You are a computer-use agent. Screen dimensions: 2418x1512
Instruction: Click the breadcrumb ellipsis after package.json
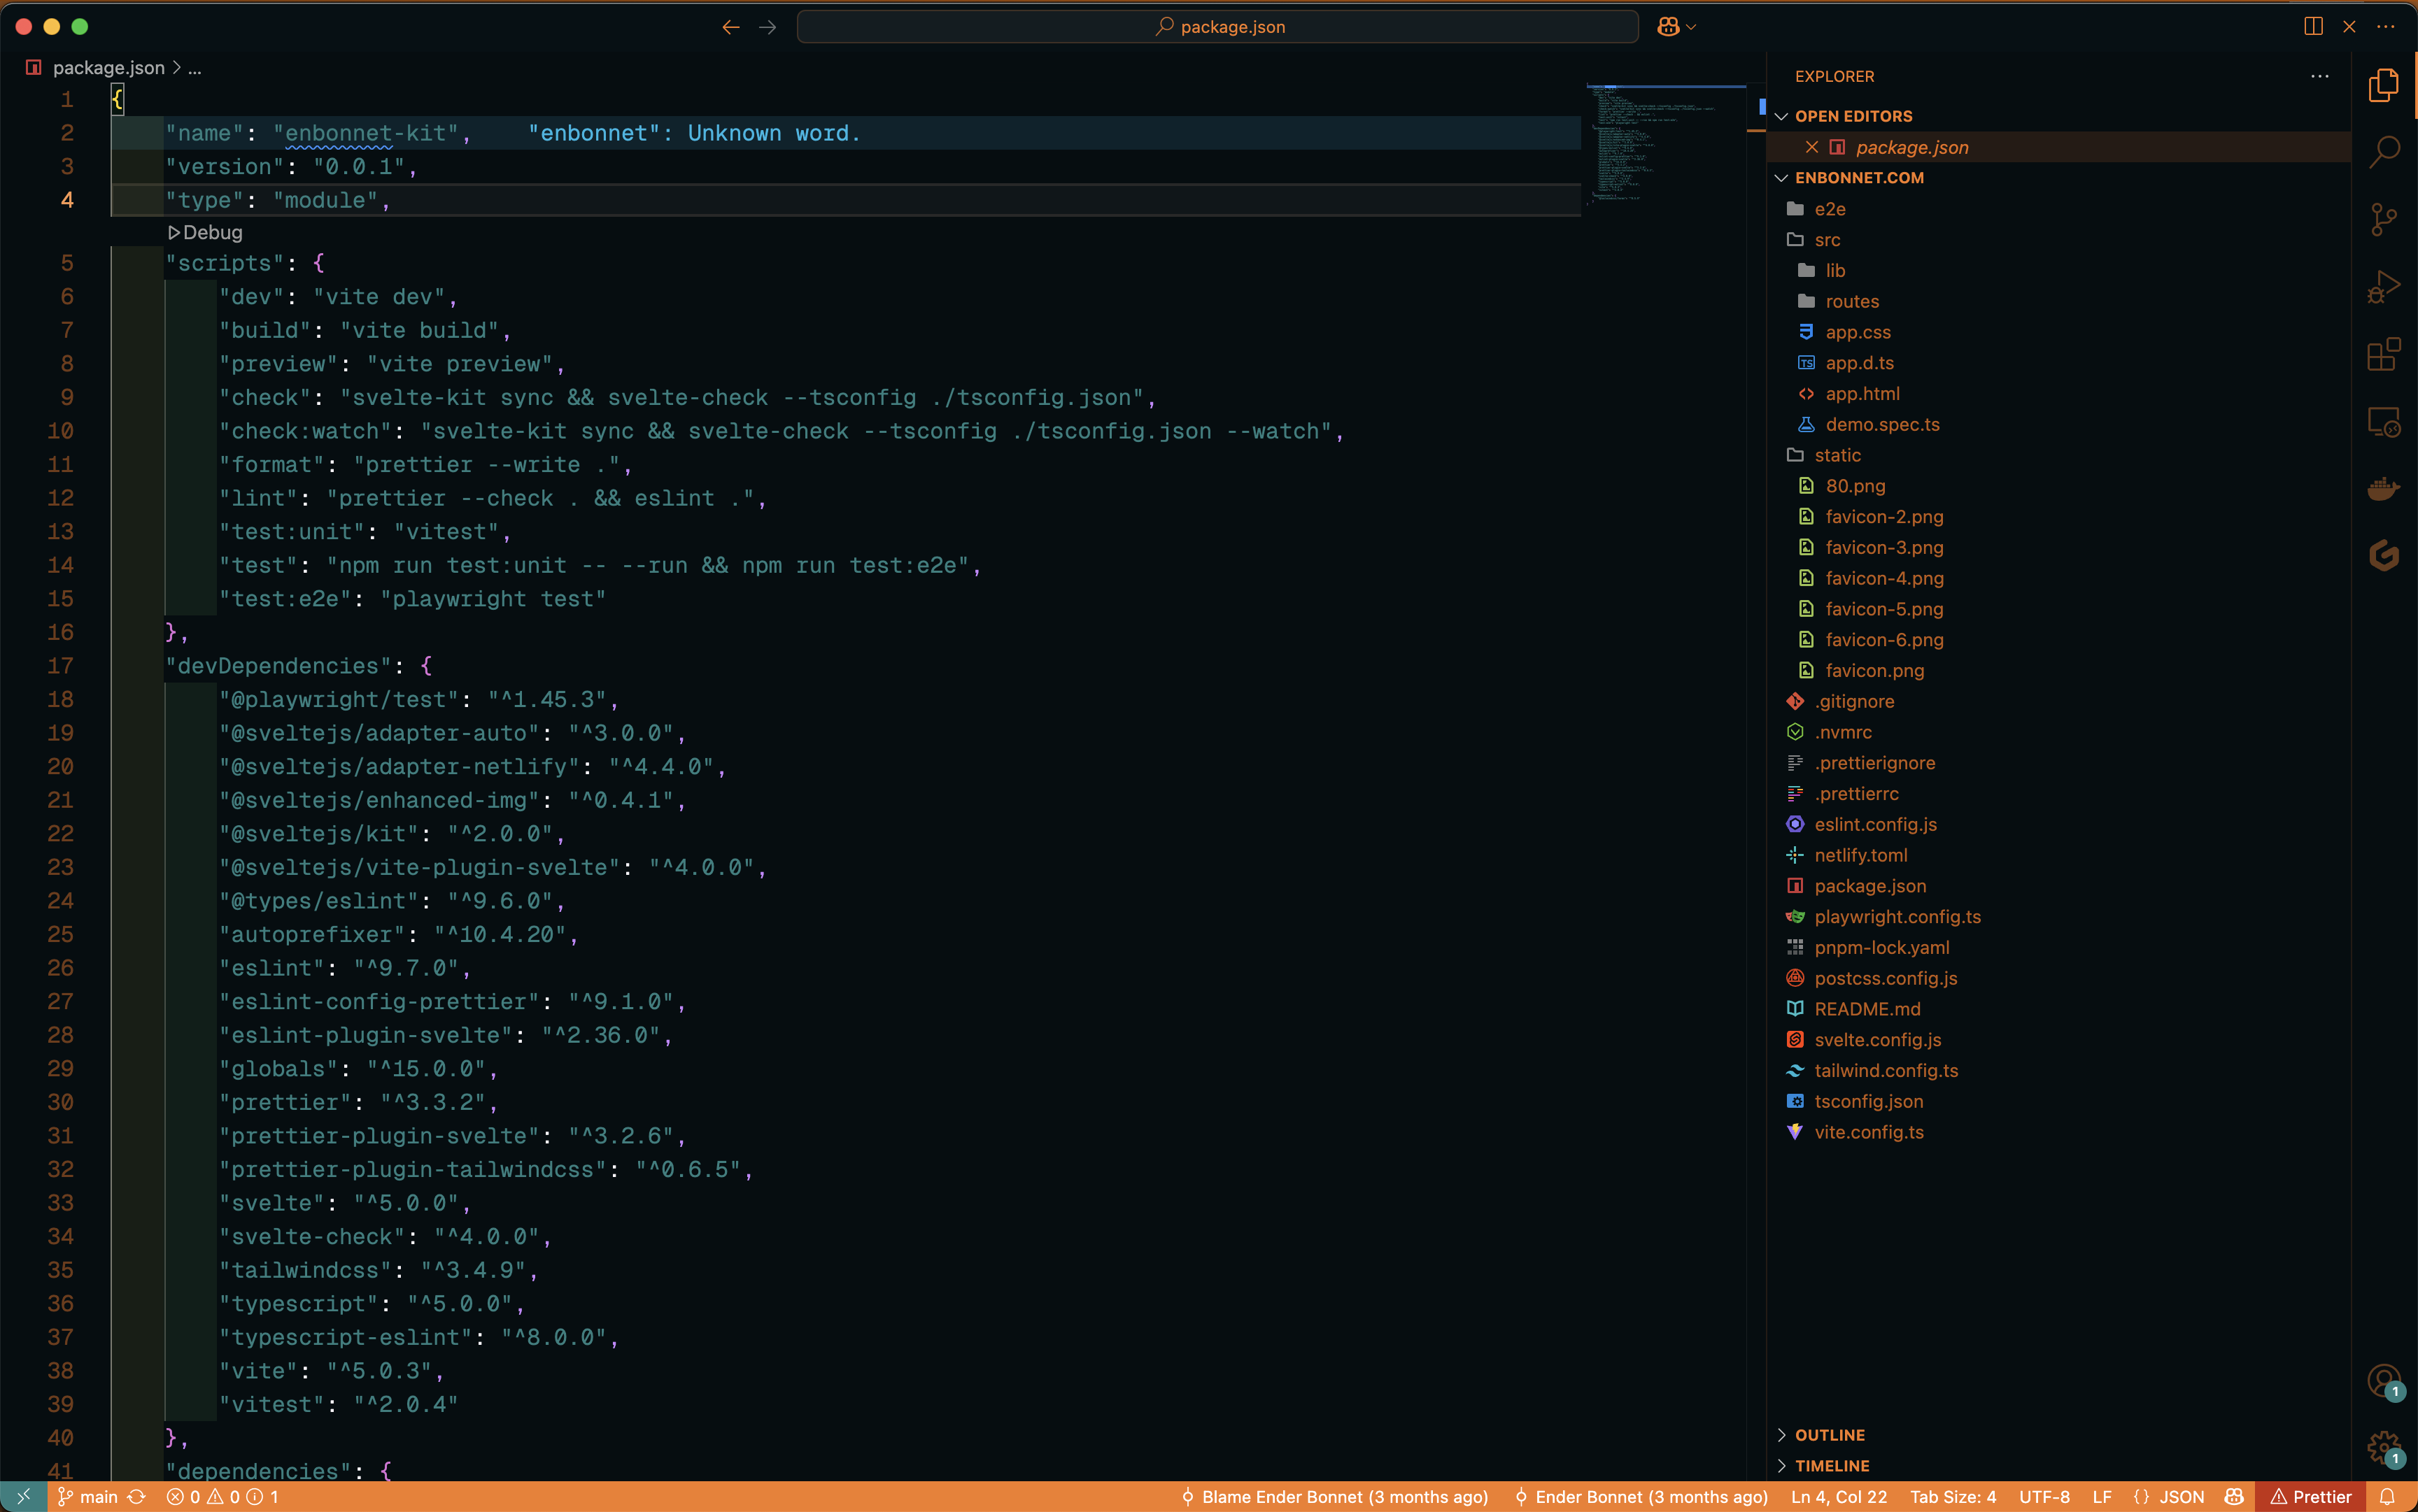[195, 68]
